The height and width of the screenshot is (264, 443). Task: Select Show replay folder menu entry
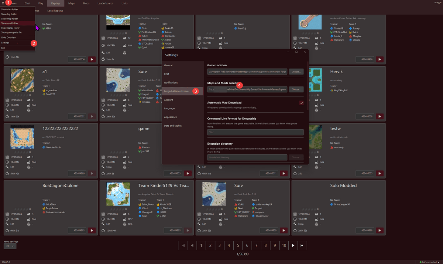tap(18, 28)
